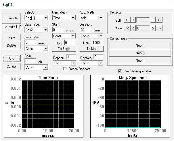The width and height of the screenshot is (174, 141).
Task: Click the first Nop() component button
Action: click(140, 46)
